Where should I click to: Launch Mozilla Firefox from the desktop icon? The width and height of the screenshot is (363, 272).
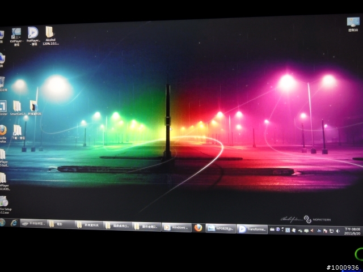(x=3, y=134)
